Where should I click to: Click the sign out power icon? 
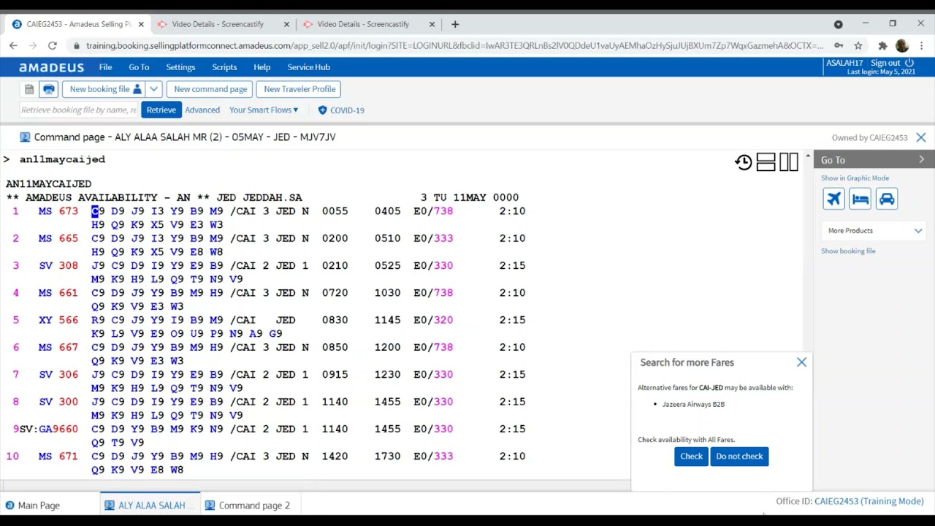tap(909, 63)
